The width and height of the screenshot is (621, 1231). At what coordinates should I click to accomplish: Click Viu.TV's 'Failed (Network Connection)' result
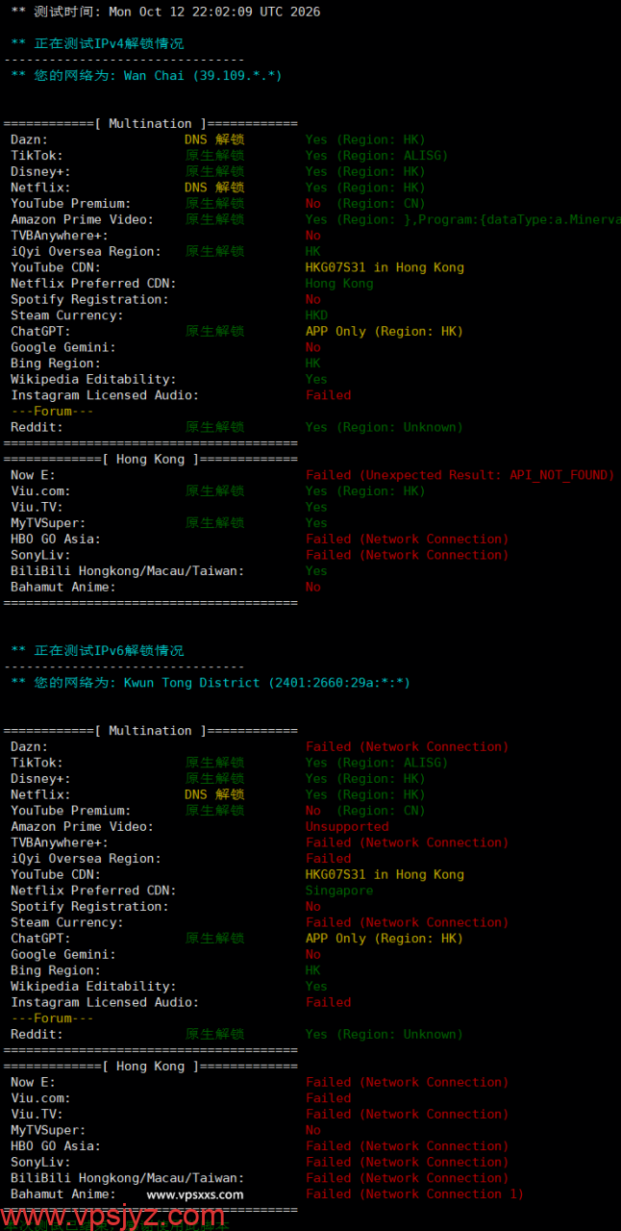(x=408, y=1114)
